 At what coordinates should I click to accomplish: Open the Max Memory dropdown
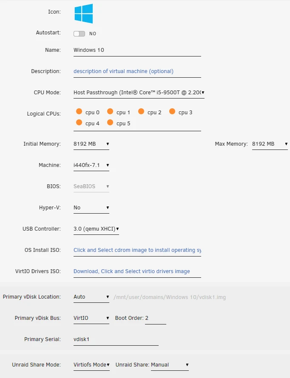coord(270,144)
